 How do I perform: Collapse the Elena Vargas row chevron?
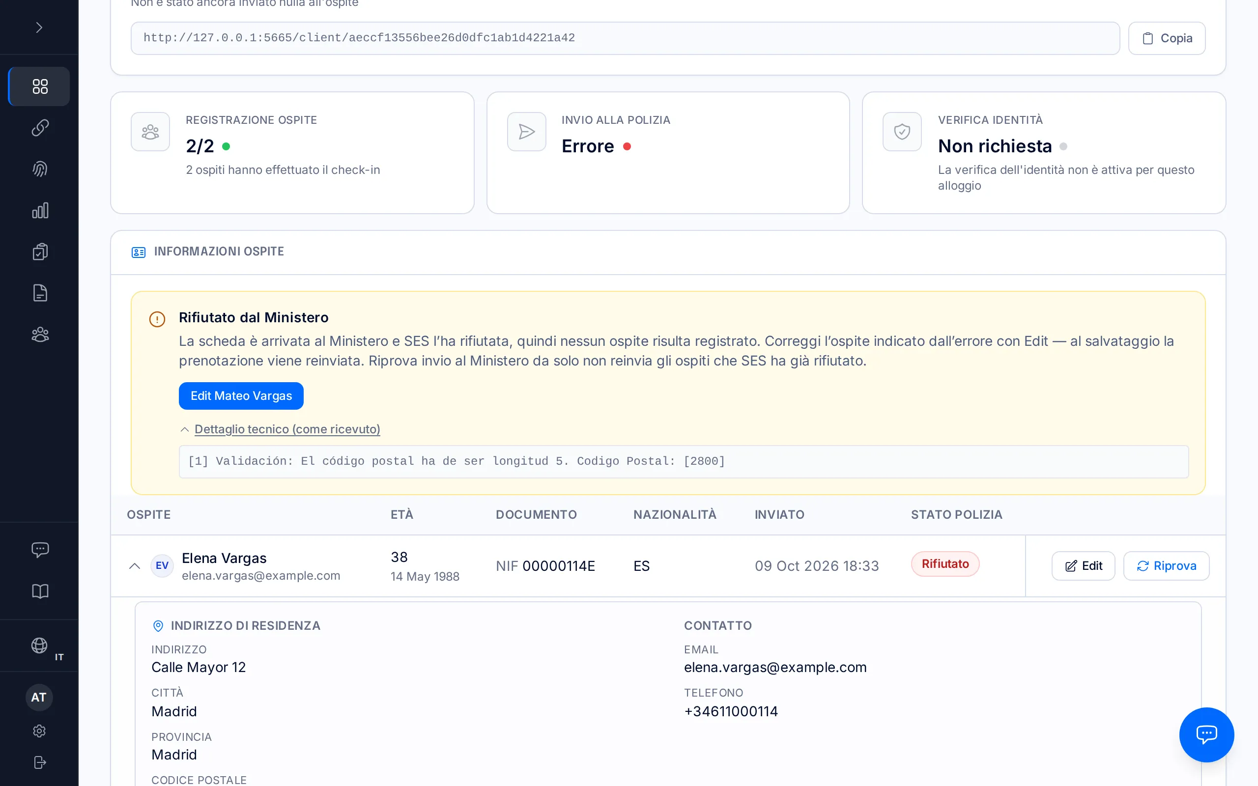pyautogui.click(x=135, y=565)
